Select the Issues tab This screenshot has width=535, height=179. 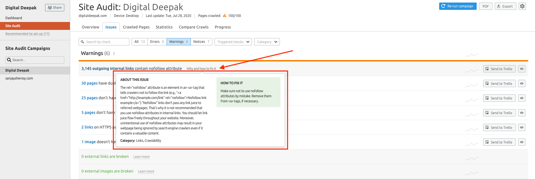[x=111, y=27]
